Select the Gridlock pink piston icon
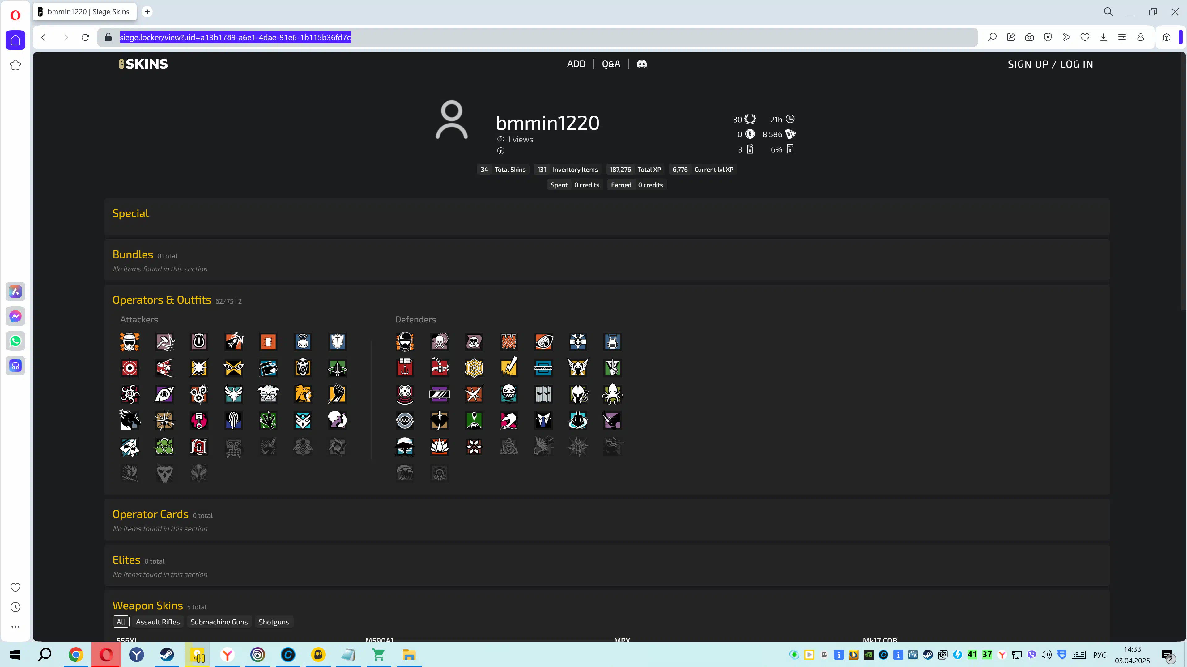 (199, 420)
